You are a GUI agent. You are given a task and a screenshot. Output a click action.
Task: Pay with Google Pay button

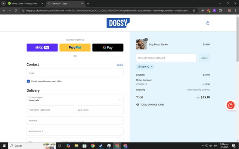[x=108, y=47]
